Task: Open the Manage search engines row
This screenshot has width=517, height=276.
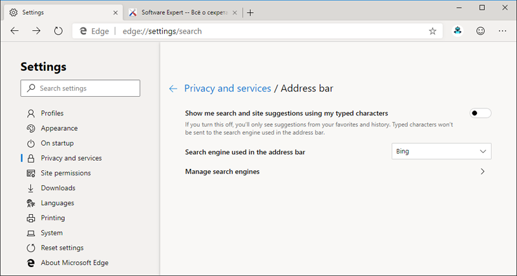Action: click(338, 172)
